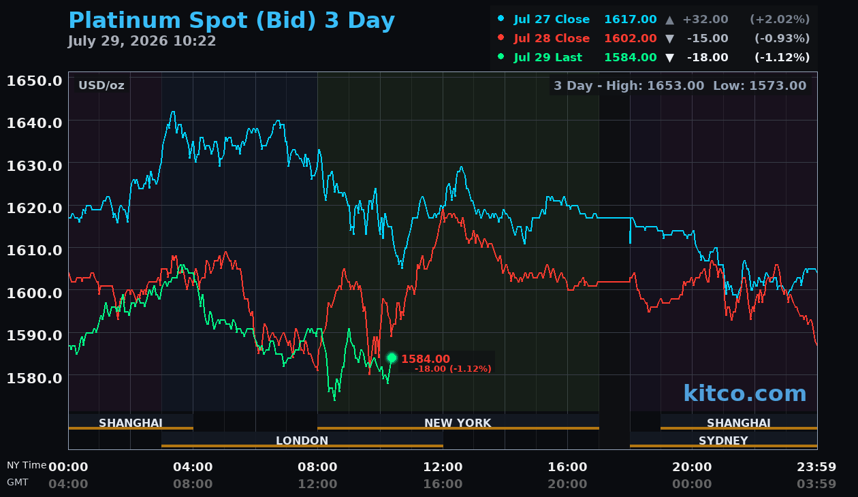
Task: Click the 1650.0 y-axis label
Action: tap(35, 81)
